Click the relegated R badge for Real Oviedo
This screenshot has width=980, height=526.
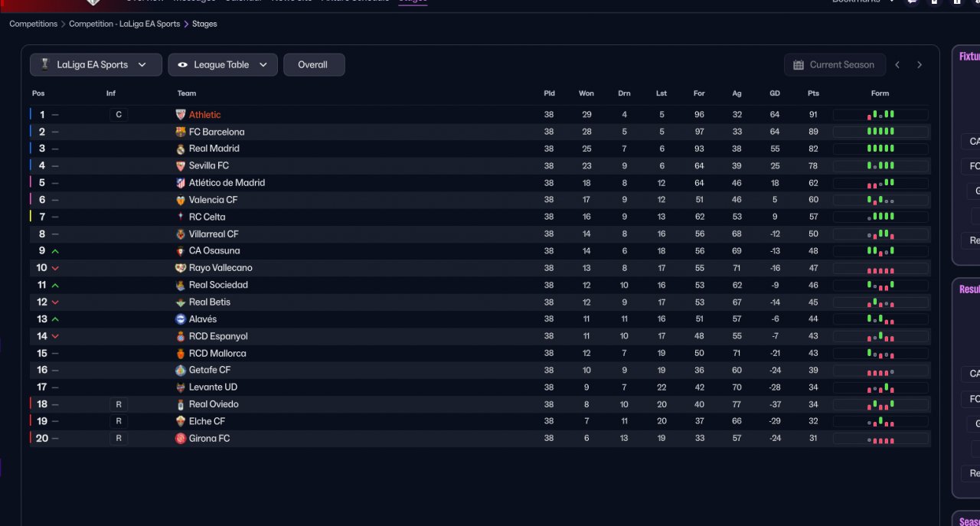[x=118, y=404]
